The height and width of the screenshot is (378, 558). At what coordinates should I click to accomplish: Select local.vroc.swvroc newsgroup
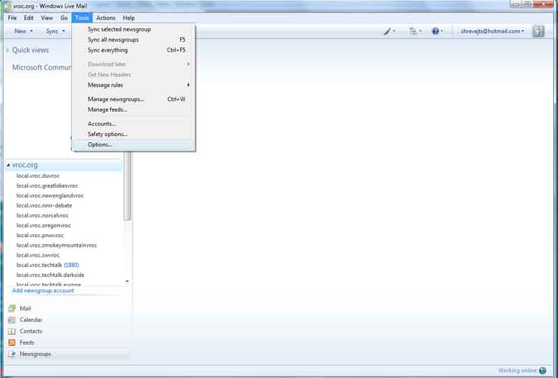click(x=38, y=255)
